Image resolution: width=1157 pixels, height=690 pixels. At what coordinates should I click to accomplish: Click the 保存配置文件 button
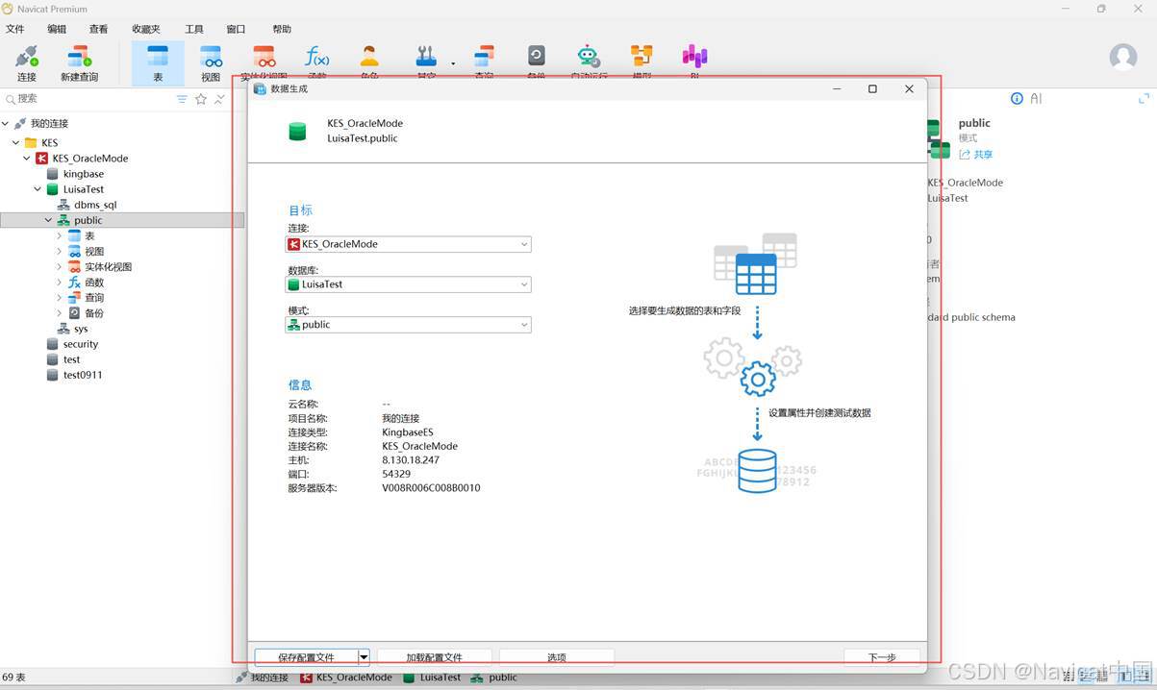tap(306, 657)
